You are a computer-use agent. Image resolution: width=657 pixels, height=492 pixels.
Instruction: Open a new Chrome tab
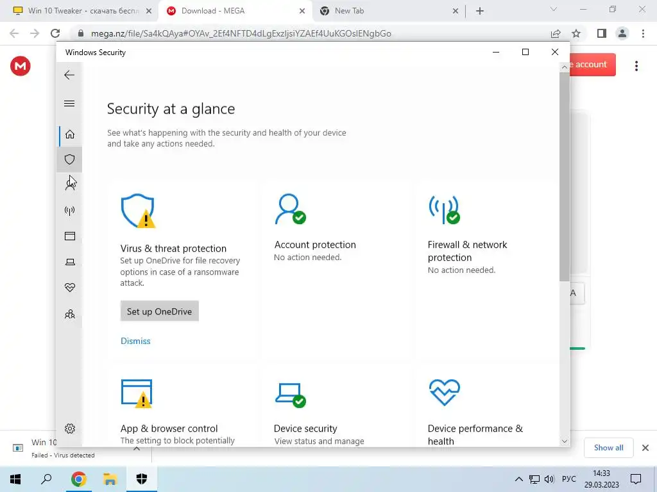(x=480, y=12)
